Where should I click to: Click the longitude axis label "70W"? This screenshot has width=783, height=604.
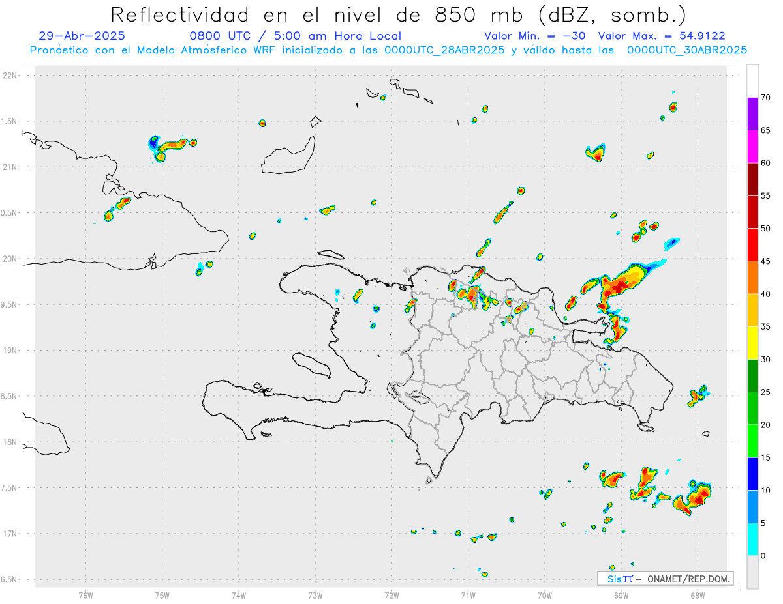coord(545,595)
